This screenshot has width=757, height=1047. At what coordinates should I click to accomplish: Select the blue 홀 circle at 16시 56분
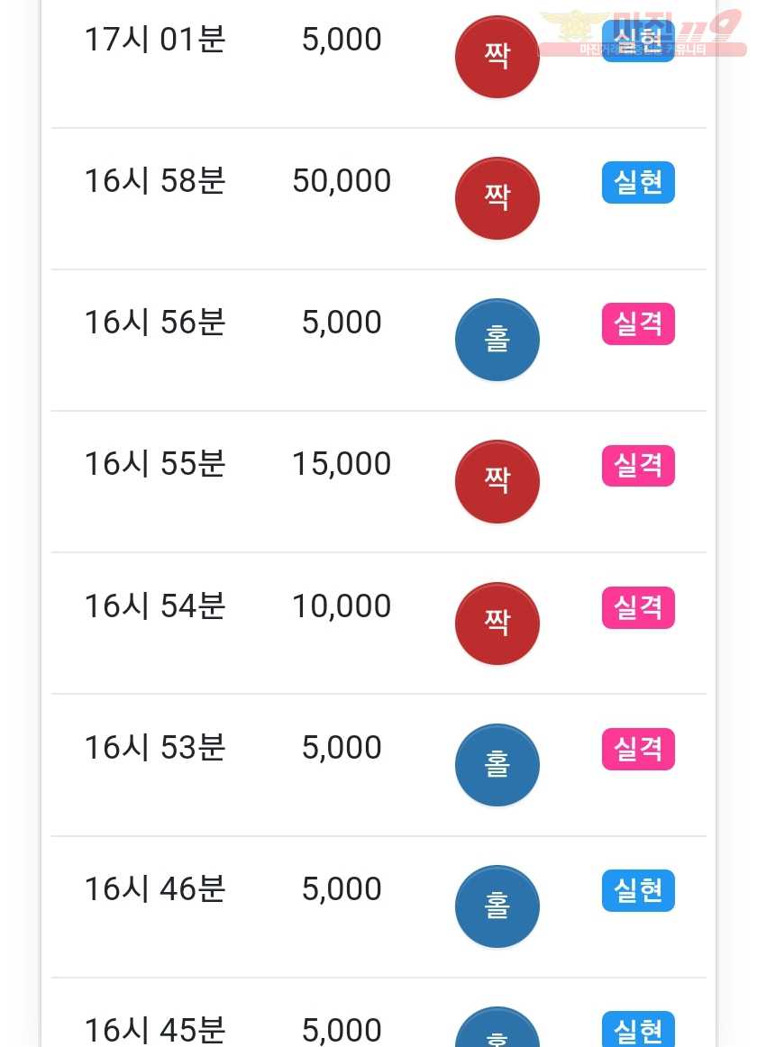coord(497,340)
